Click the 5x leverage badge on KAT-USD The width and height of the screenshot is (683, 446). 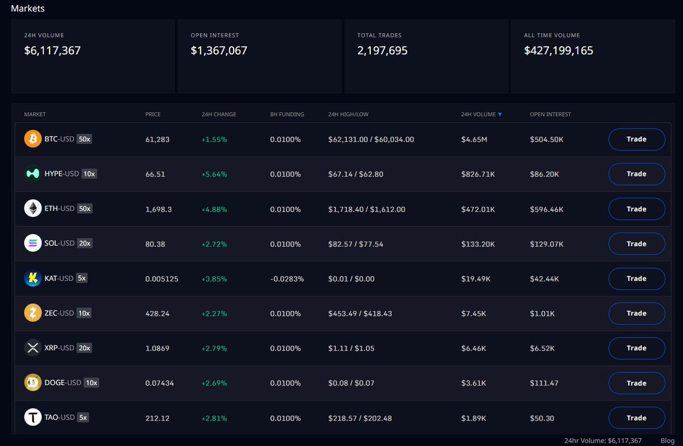(x=82, y=279)
